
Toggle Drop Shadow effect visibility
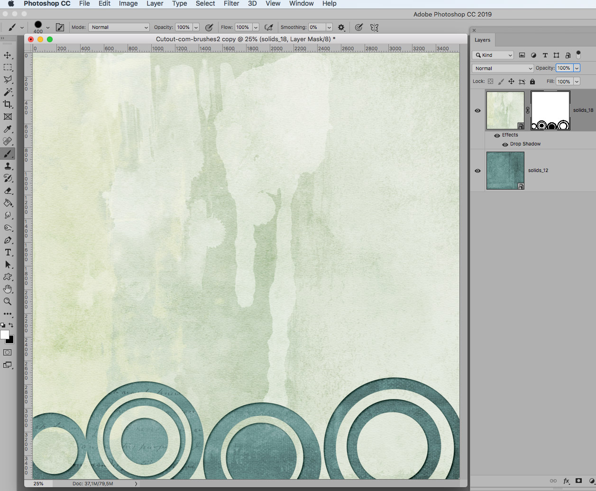[x=505, y=145]
